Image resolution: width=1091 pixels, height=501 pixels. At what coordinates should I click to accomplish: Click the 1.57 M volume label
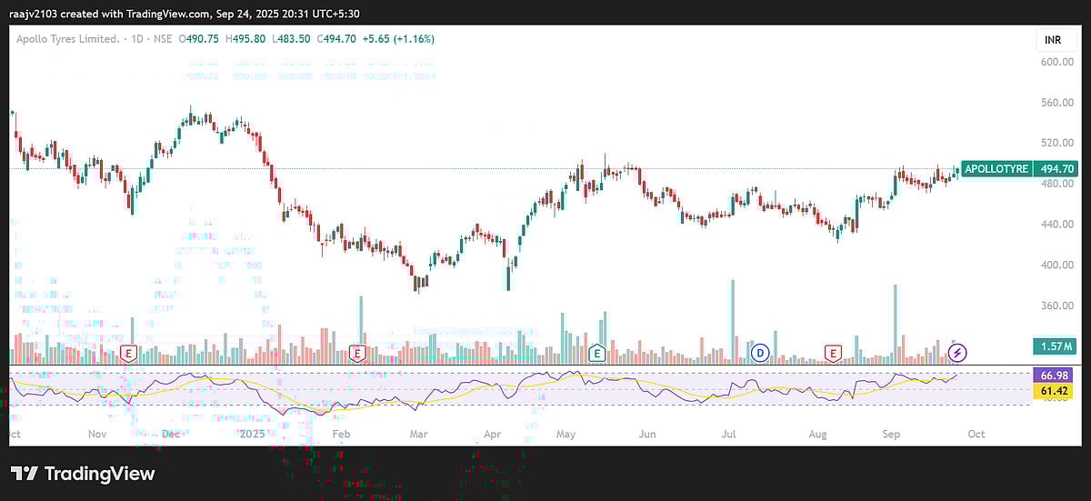coord(1056,346)
